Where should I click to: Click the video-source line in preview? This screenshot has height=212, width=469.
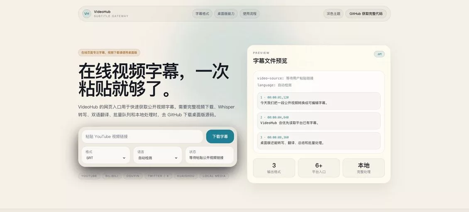[286, 78]
